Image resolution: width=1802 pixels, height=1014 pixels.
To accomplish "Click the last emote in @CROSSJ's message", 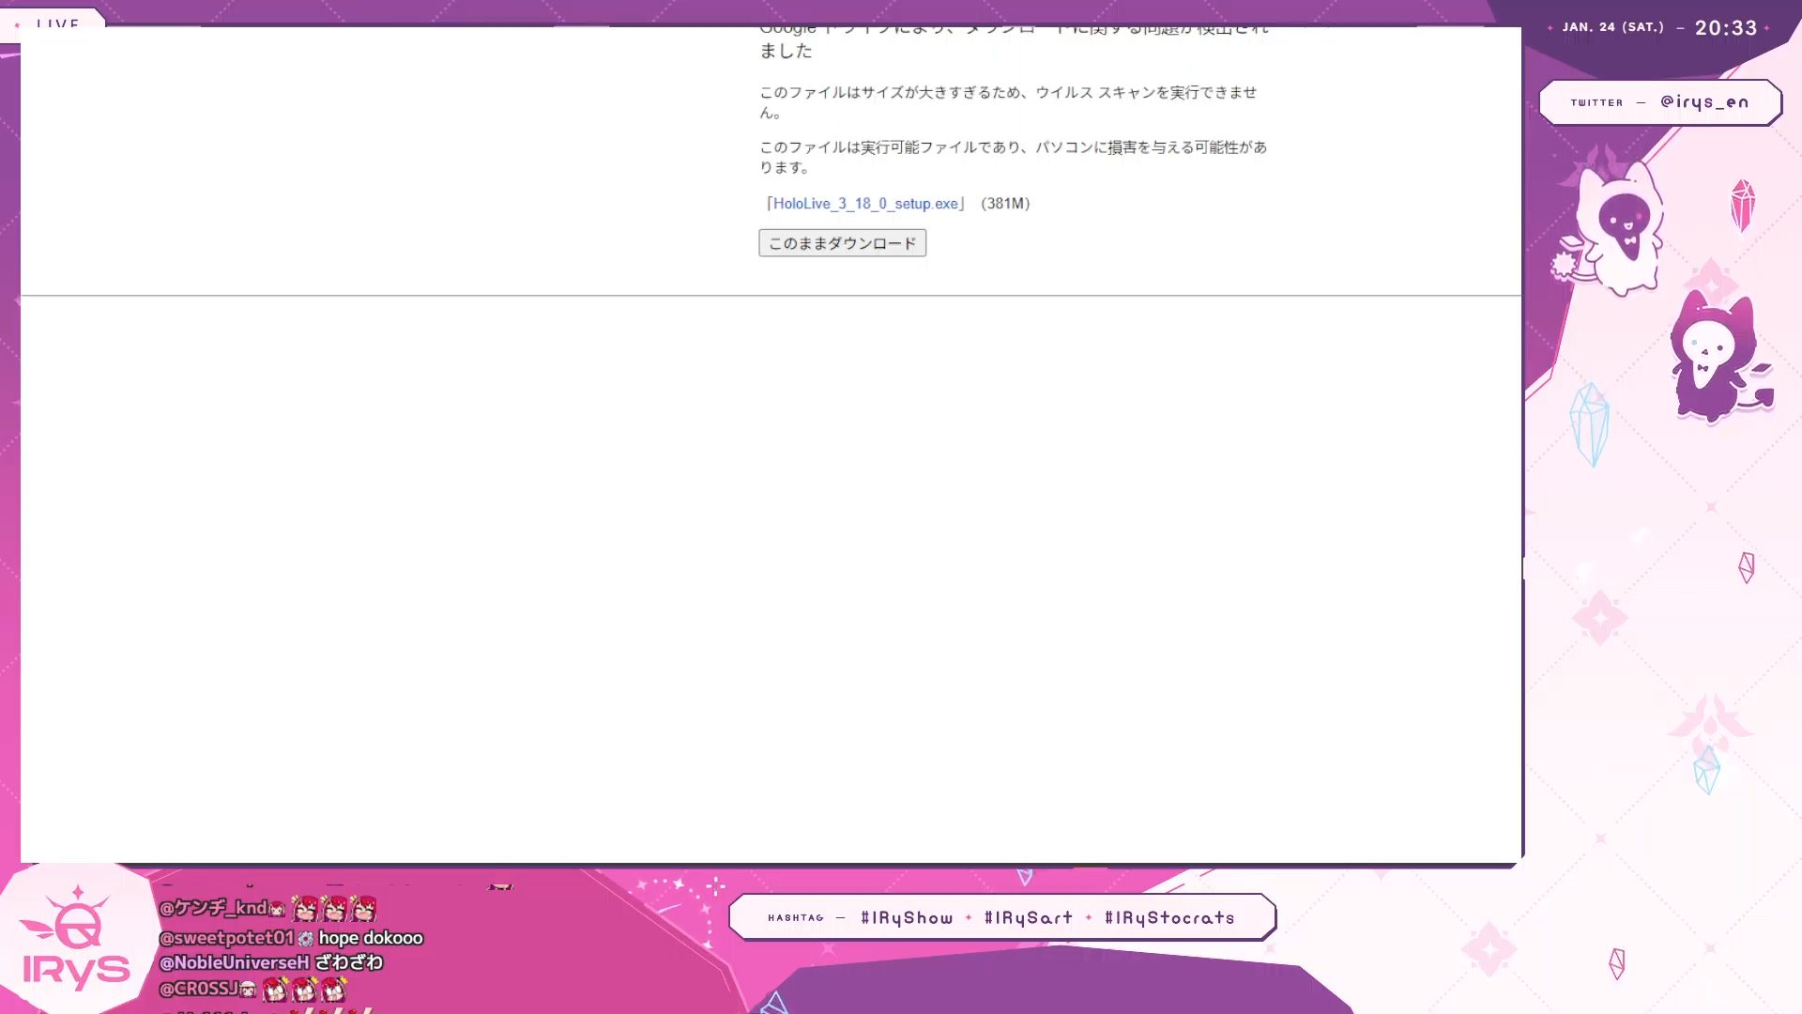I will [334, 990].
